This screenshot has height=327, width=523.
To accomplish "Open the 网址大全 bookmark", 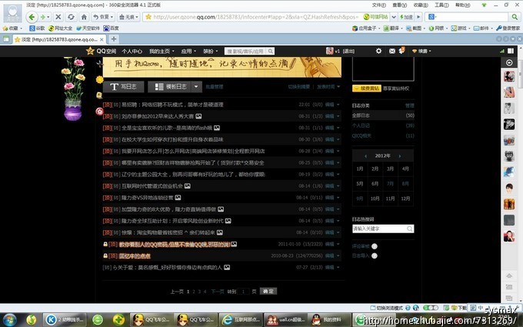I will tap(60, 28).
